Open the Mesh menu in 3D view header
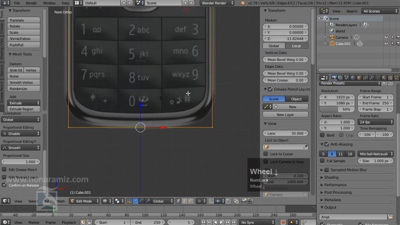This screenshot has height=225, width=400. [61, 201]
